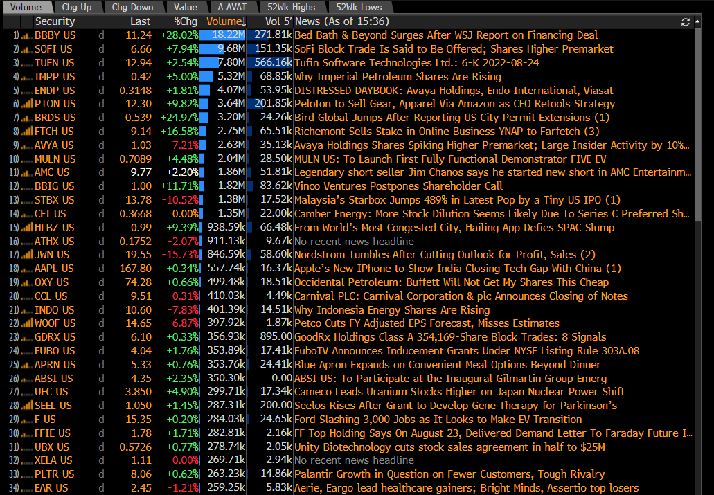714x495 pixels.
Task: Click TUFN volume bar 7.80M
Action: (223, 63)
